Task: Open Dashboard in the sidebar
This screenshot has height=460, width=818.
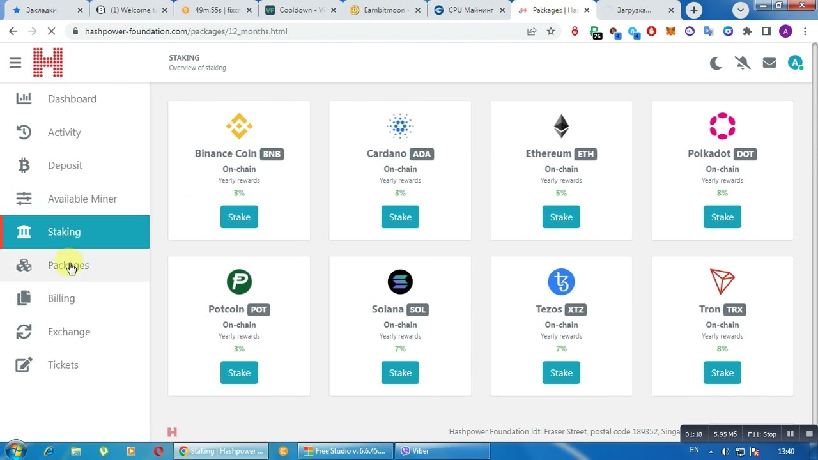Action: tap(75, 99)
